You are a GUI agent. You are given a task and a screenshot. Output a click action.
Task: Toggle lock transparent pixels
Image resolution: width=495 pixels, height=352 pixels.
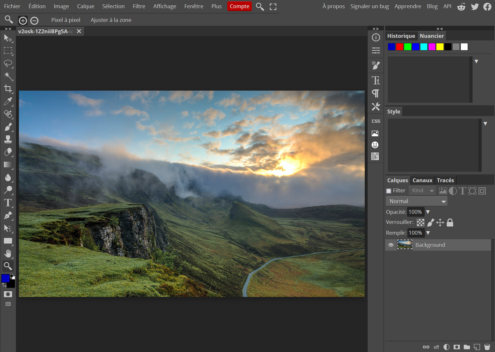(x=420, y=223)
